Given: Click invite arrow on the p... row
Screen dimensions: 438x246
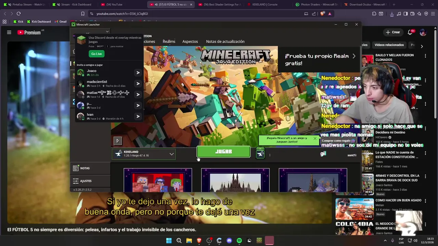Looking at the screenshot, I should (x=138, y=105).
